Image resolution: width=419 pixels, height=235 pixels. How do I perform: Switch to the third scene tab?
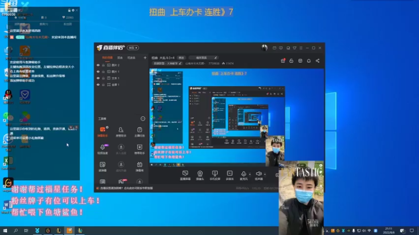click(131, 57)
